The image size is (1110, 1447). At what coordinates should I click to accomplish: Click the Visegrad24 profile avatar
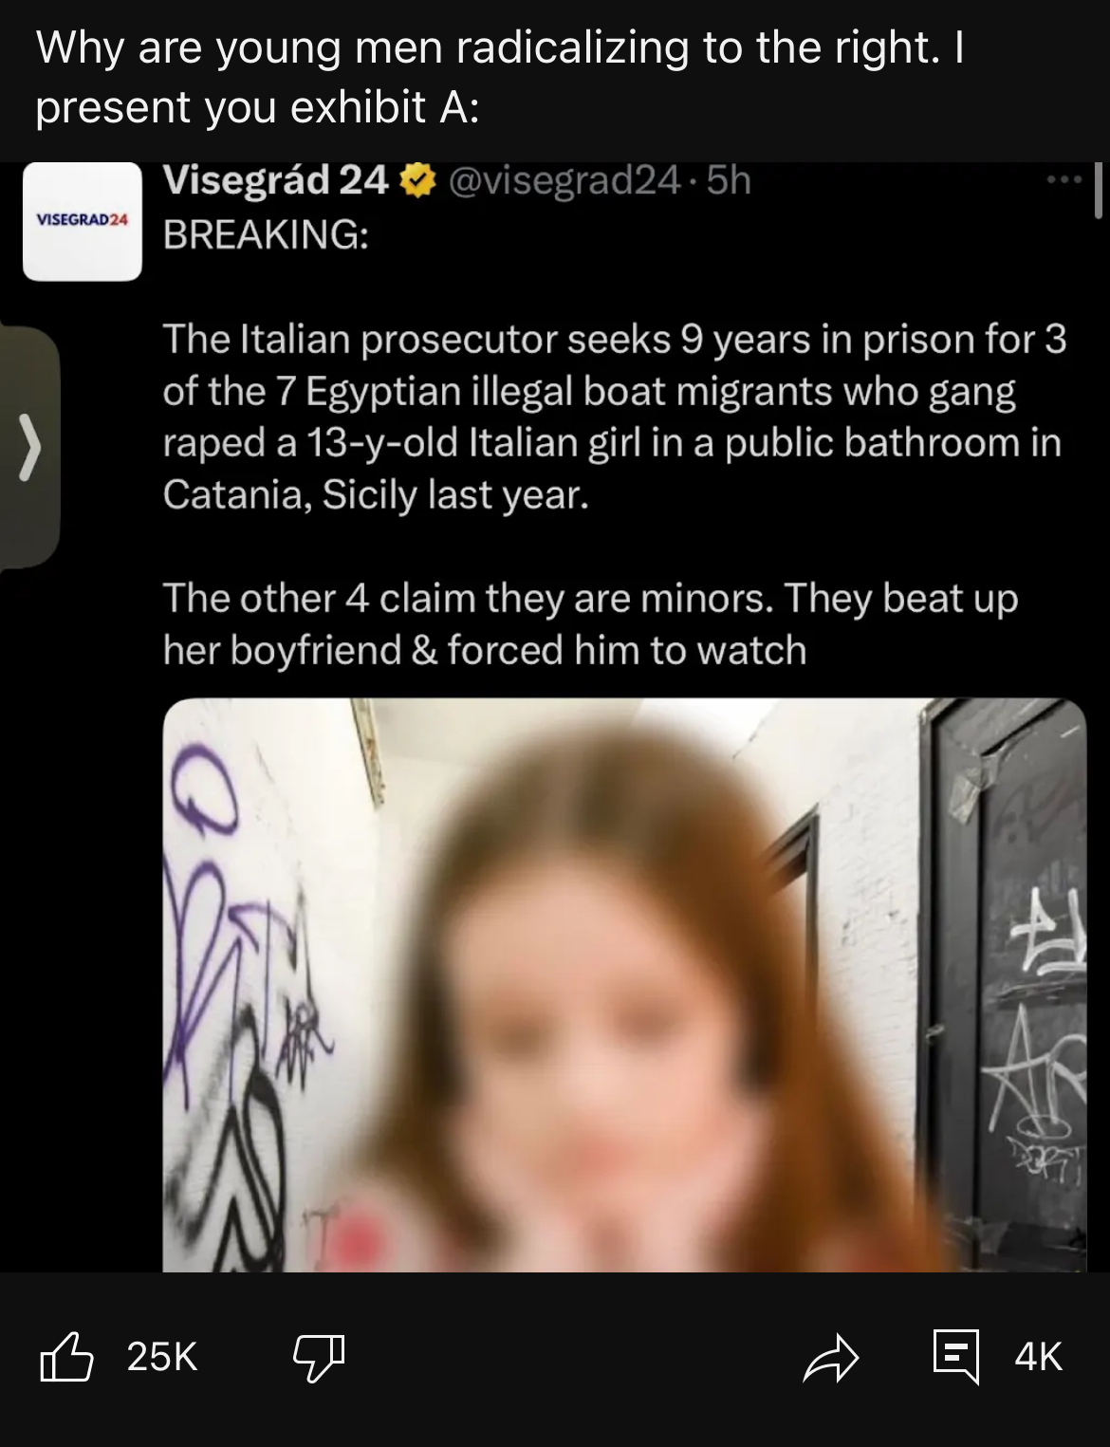tap(83, 221)
